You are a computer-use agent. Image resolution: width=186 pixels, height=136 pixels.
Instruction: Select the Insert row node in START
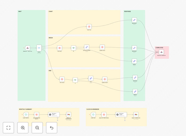tap(89, 27)
